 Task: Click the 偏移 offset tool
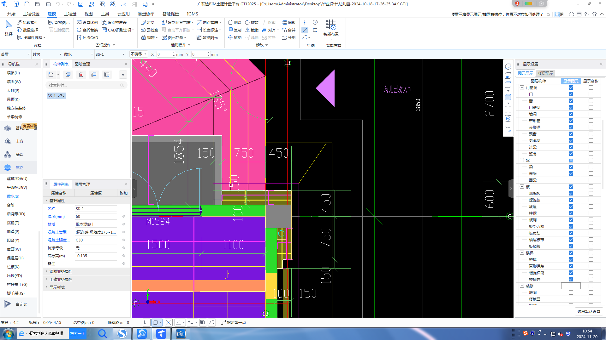(x=288, y=22)
